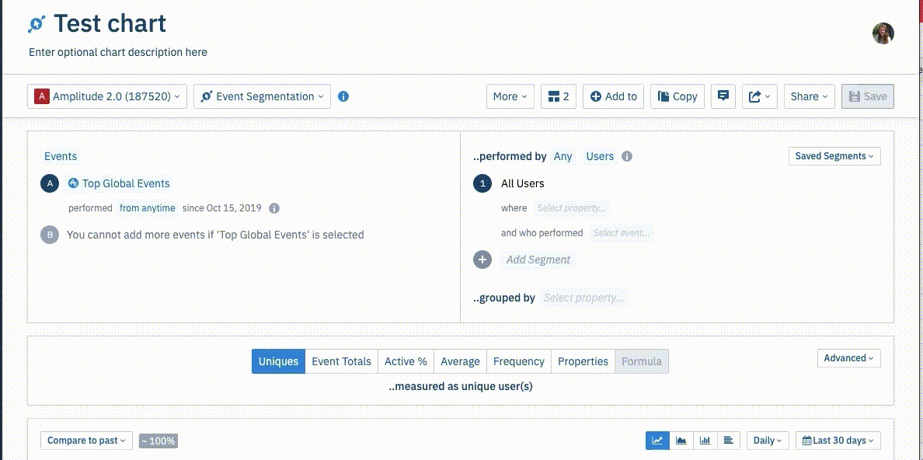Open the Compare to past dropdown
Image resolution: width=923 pixels, height=460 pixels.
pos(86,441)
